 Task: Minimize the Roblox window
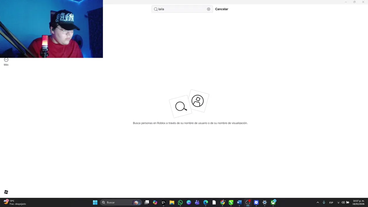346,2
